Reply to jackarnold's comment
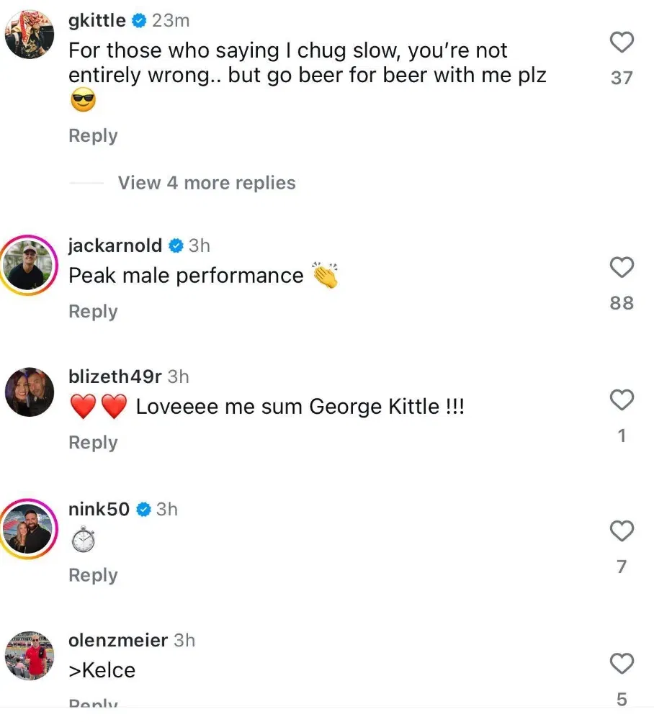This screenshot has width=654, height=722. point(93,311)
